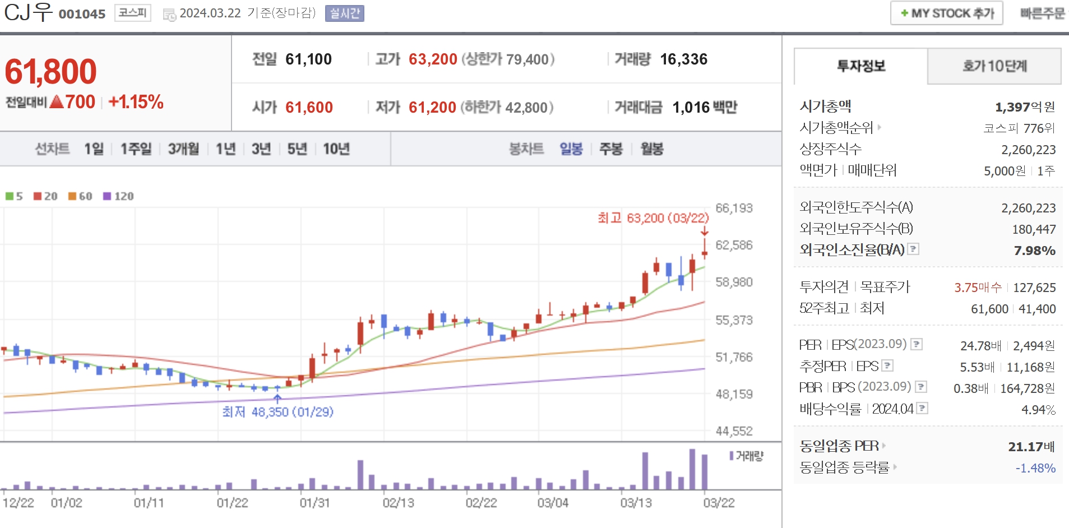Image resolution: width=1069 pixels, height=528 pixels.
Task: Click the 거래량 volume legend label
Action: tap(747, 456)
